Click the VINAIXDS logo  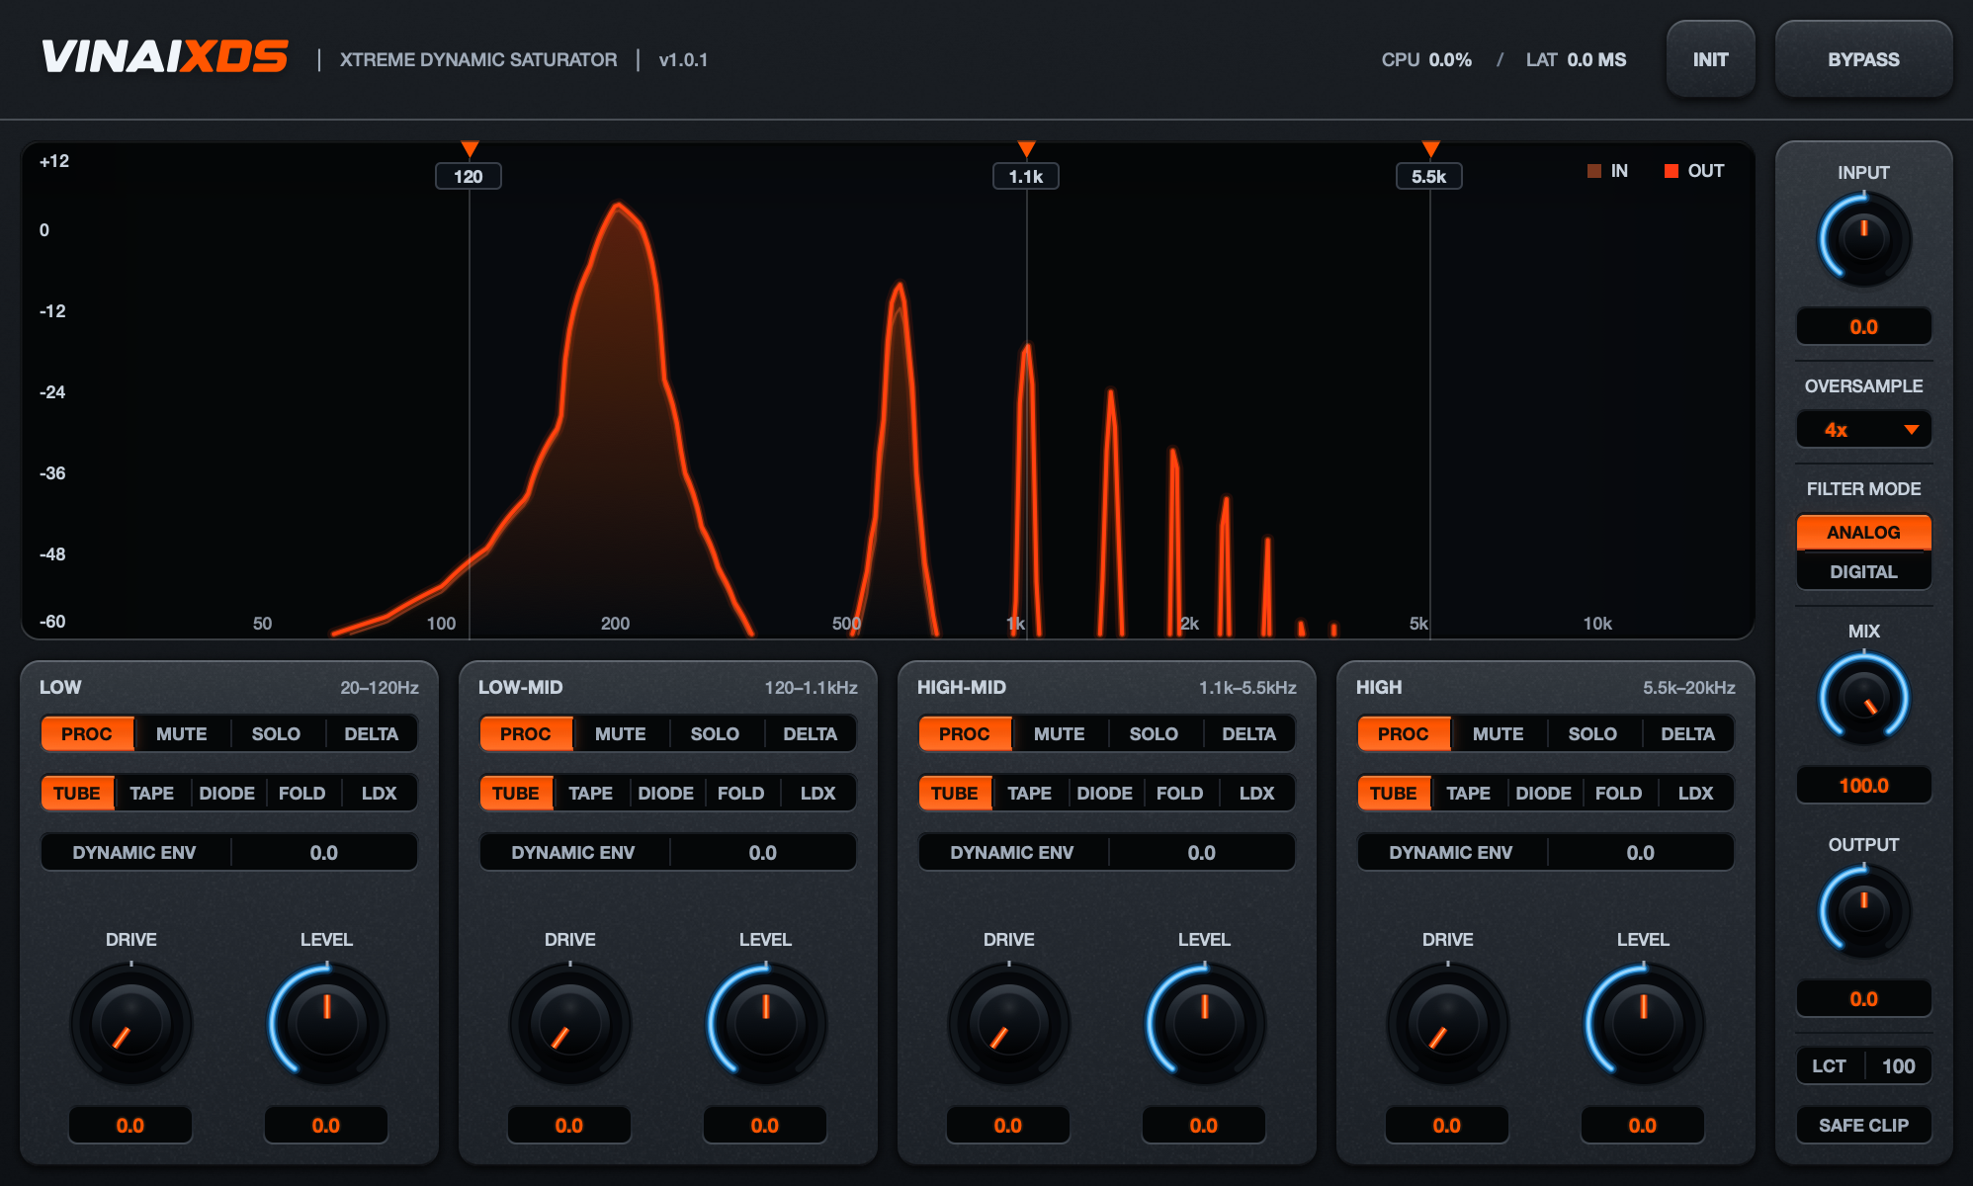tap(165, 57)
